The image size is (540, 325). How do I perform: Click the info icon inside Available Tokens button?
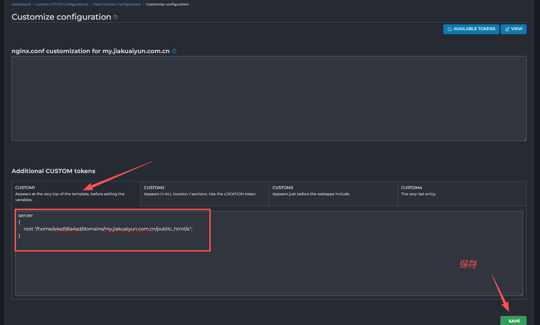pyautogui.click(x=450, y=29)
